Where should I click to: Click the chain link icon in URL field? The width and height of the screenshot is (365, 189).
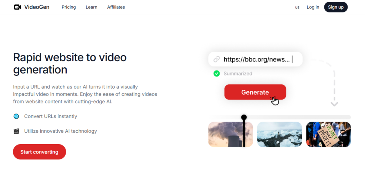(x=217, y=59)
